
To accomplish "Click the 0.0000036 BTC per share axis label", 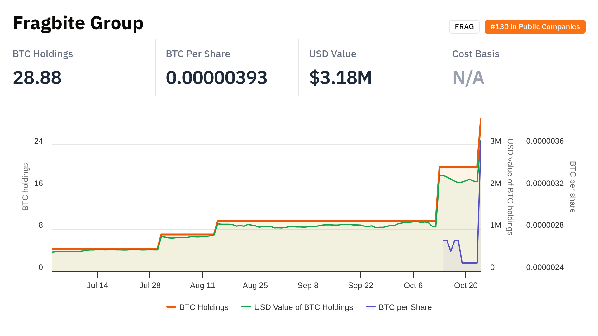I will [545, 141].
